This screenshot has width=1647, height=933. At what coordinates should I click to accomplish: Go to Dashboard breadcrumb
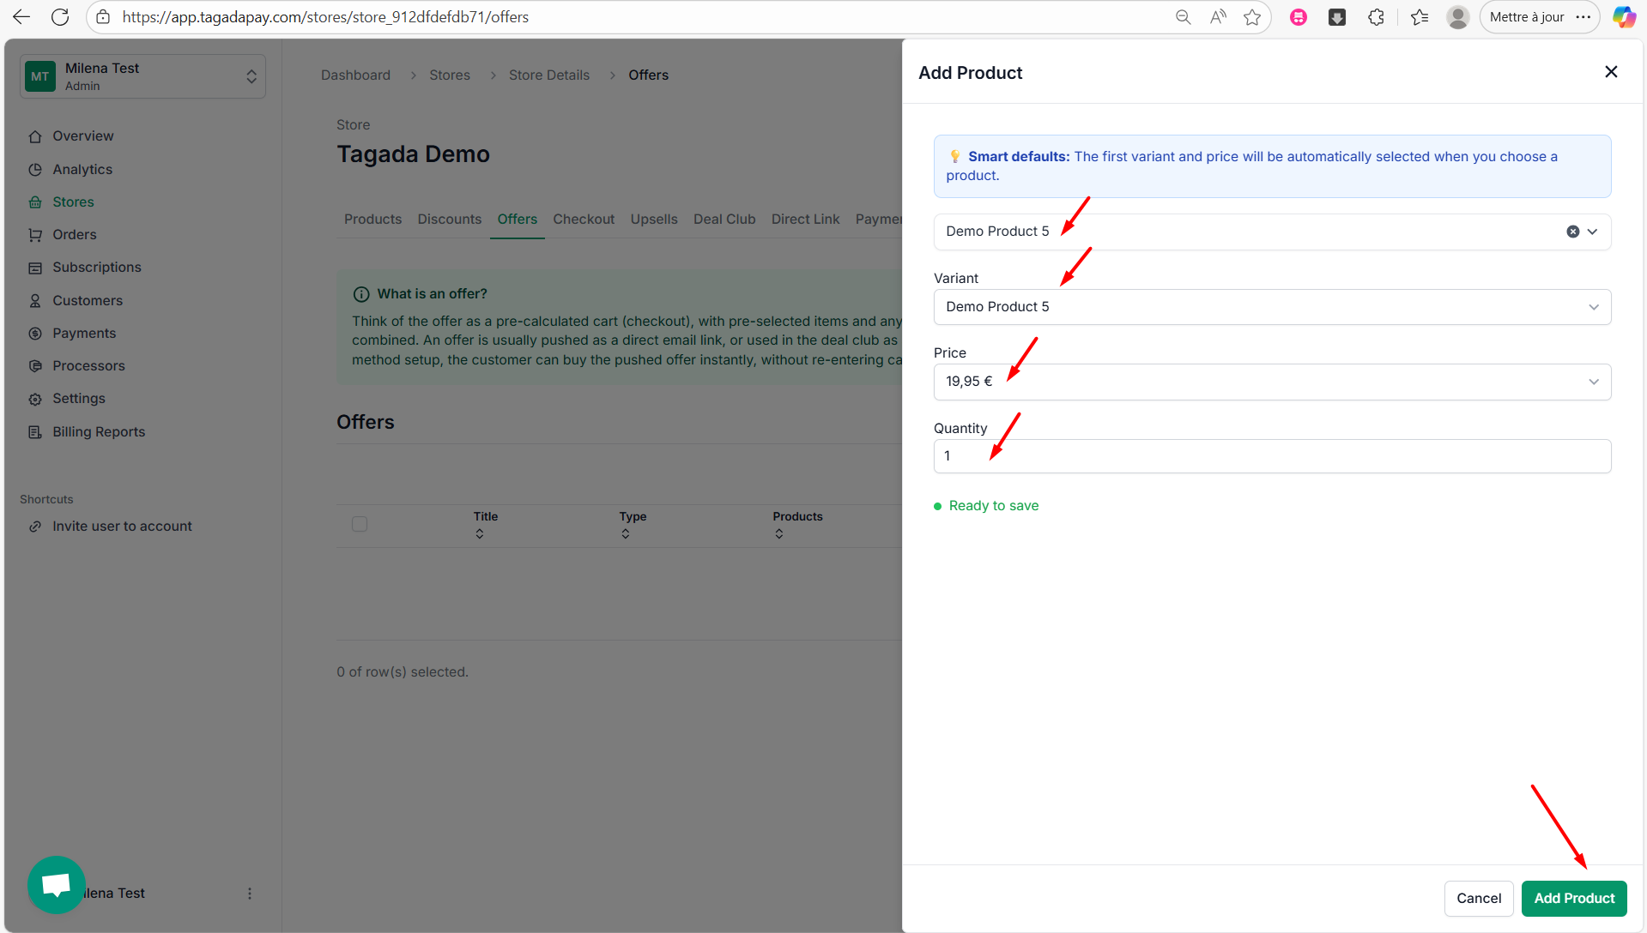(x=355, y=75)
